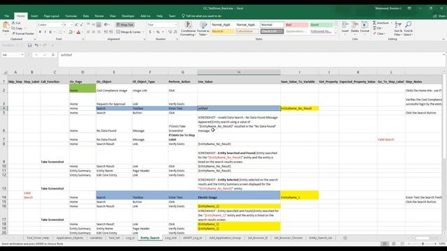Screen dimensions: 447x251
Task: Open the number format dropdown
Action: click(x=175, y=25)
